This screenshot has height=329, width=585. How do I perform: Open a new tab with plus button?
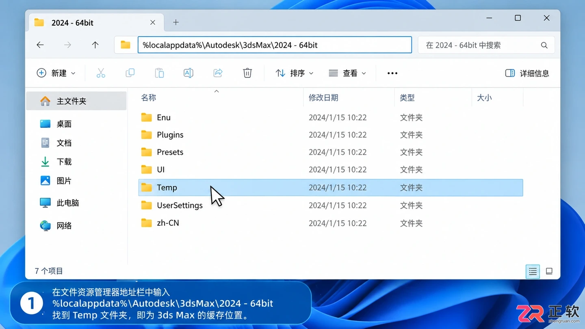pyautogui.click(x=176, y=22)
